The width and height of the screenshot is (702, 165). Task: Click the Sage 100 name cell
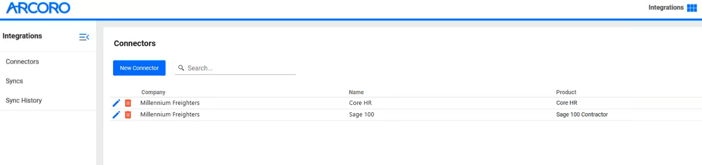point(361,114)
